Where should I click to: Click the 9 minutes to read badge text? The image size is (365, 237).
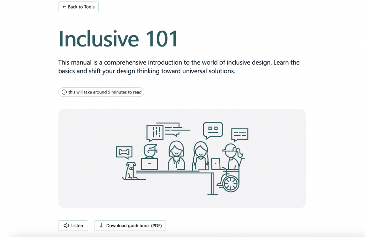point(105,92)
